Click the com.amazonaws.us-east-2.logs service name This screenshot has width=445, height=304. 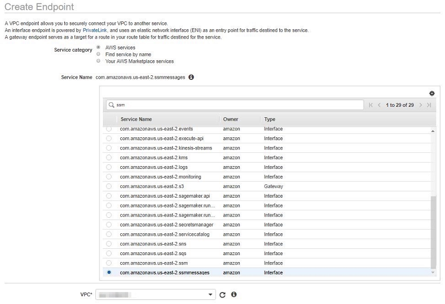[154, 167]
